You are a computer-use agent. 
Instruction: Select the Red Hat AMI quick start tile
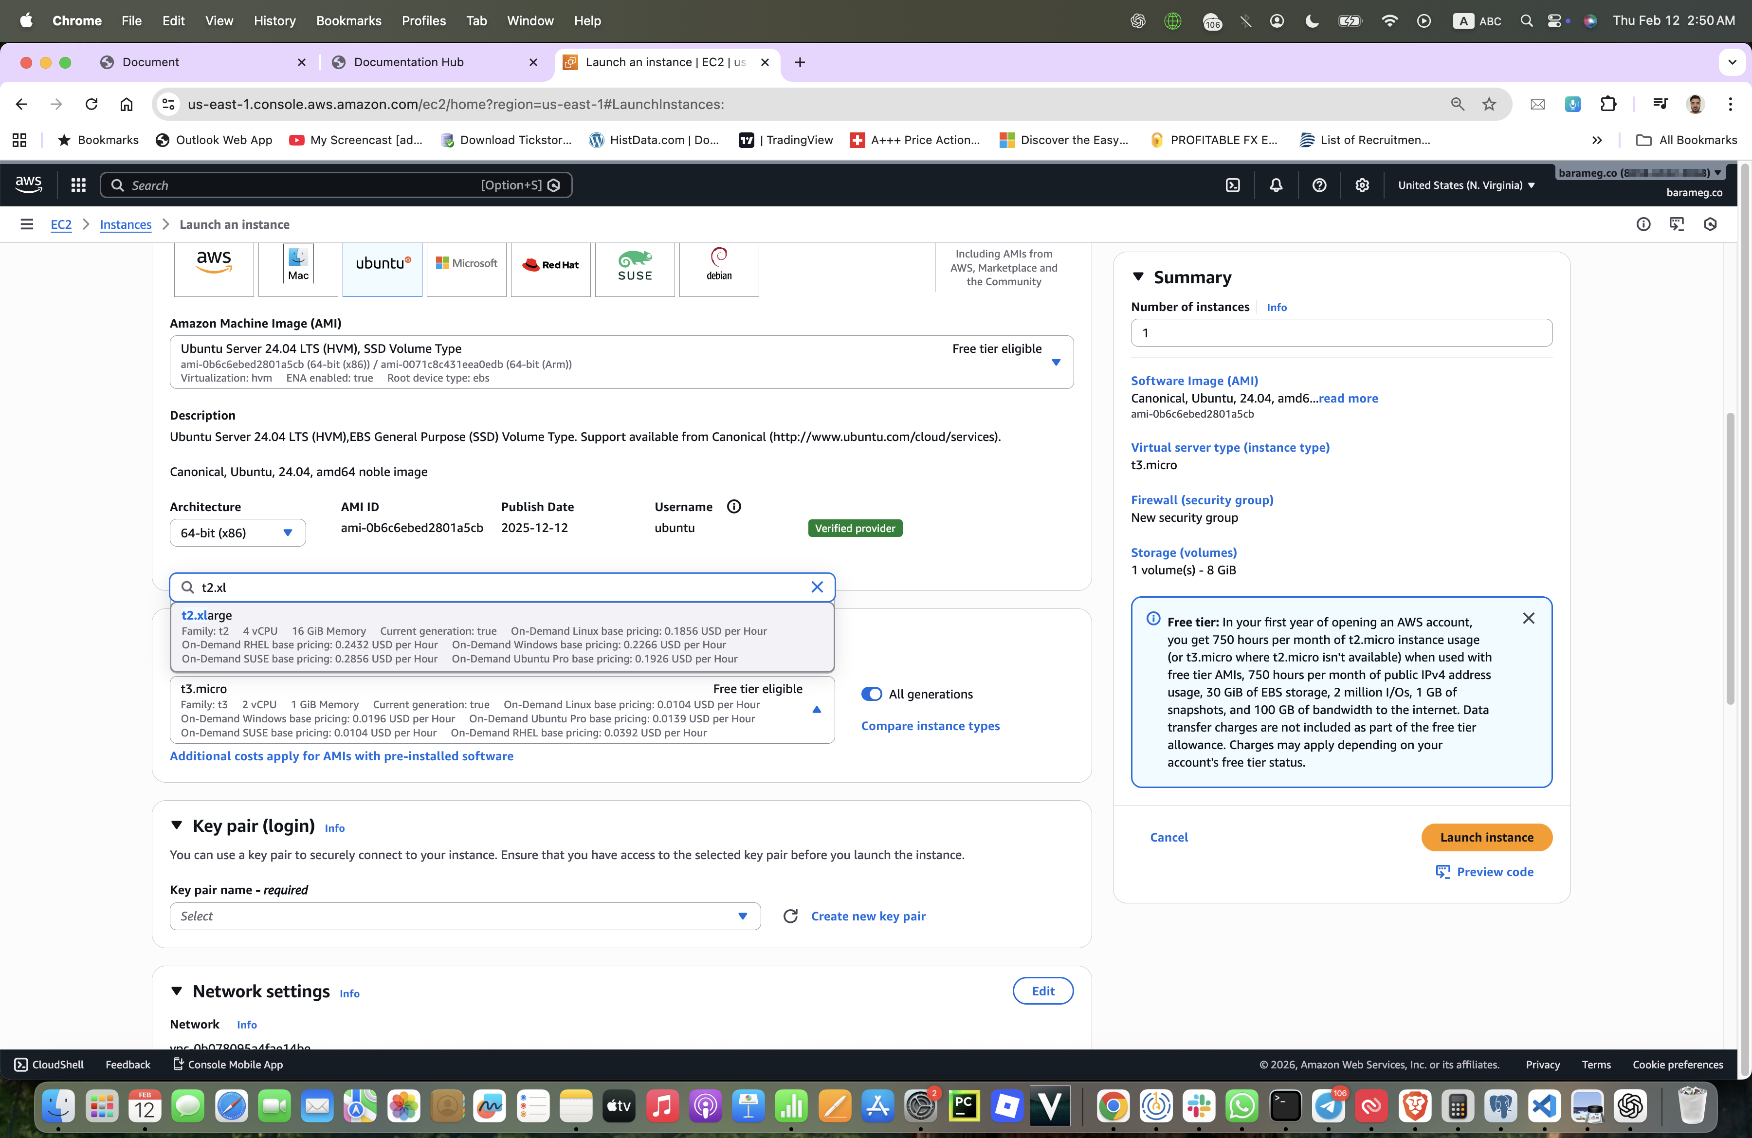point(550,266)
